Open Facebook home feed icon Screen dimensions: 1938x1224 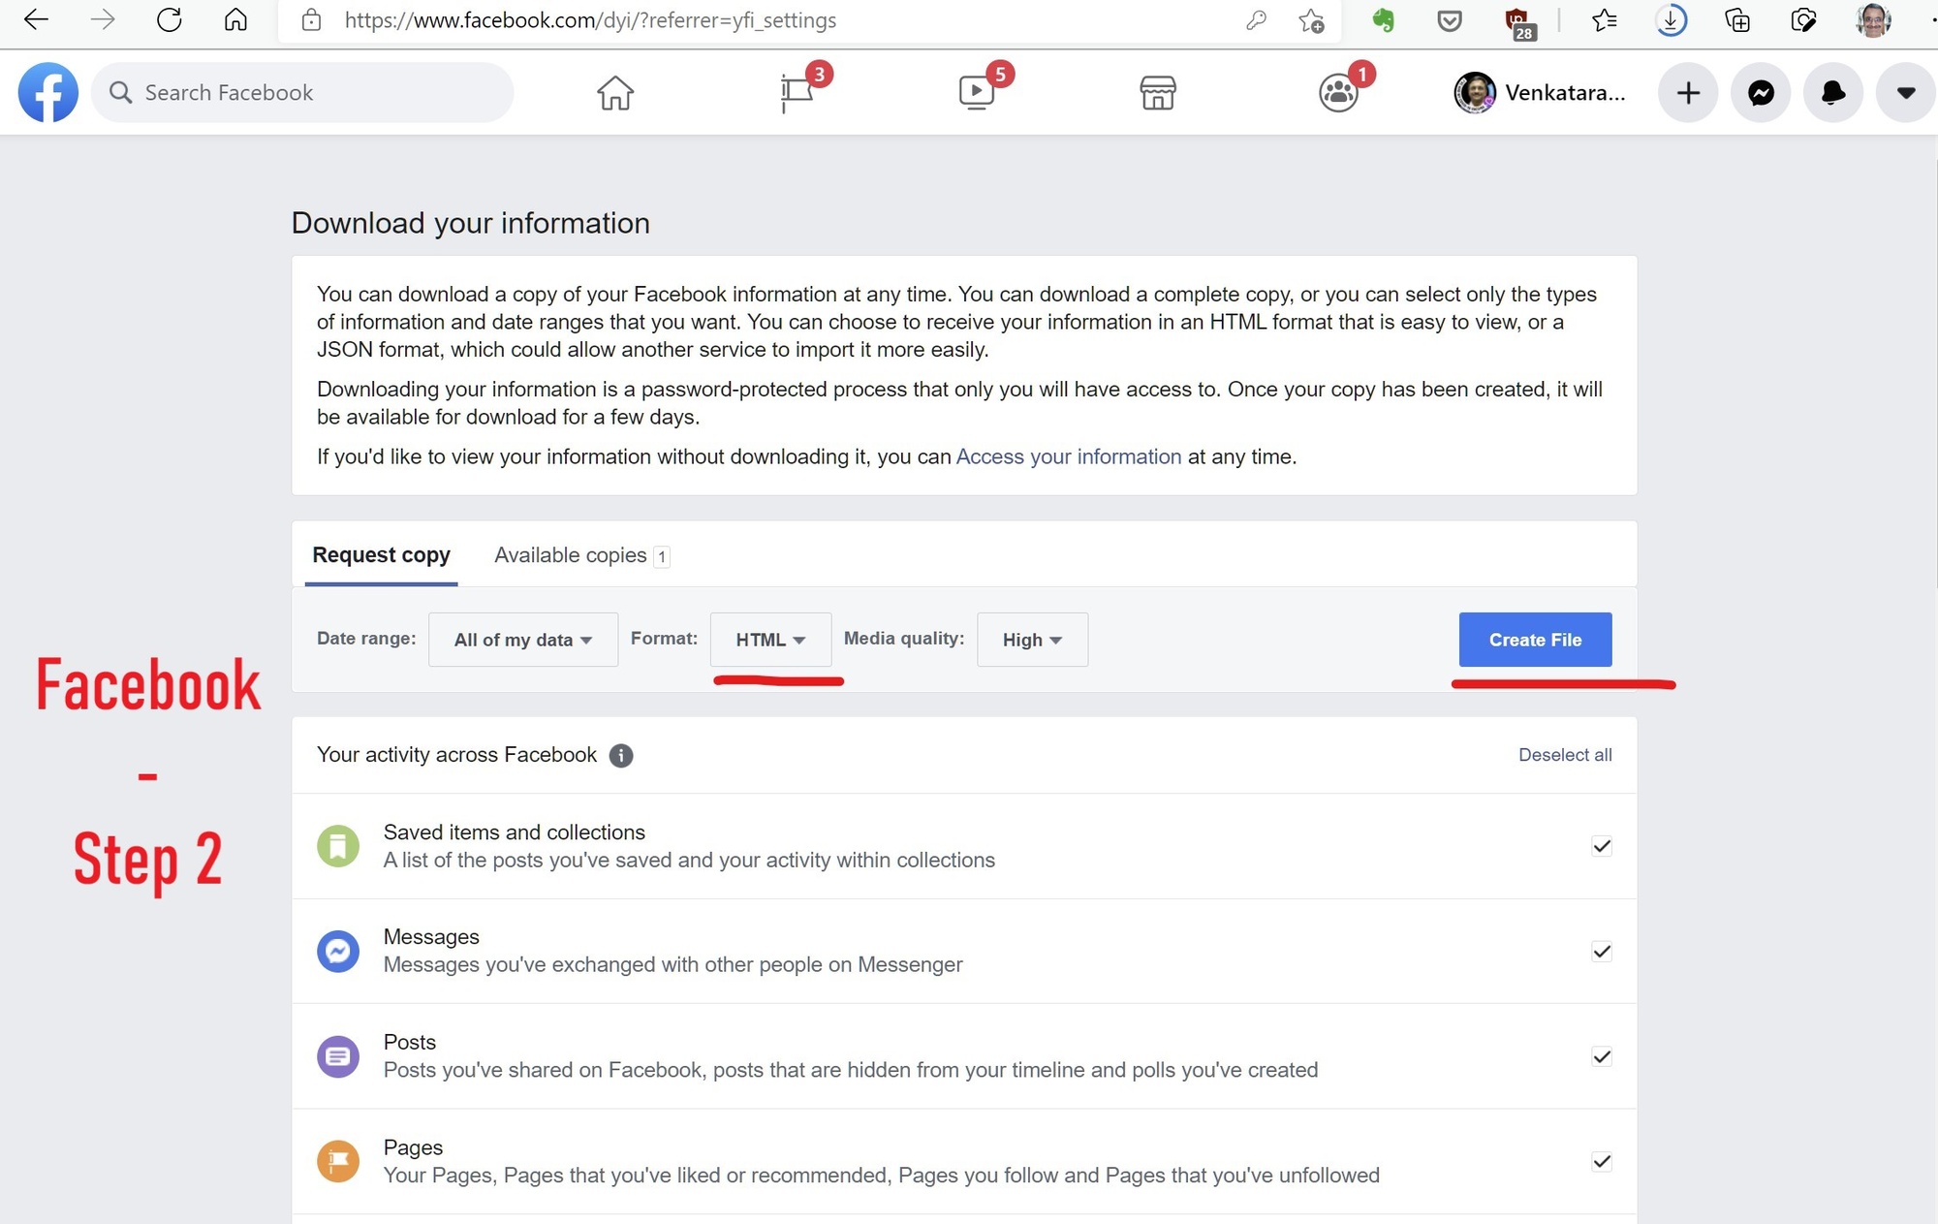pos(616,92)
